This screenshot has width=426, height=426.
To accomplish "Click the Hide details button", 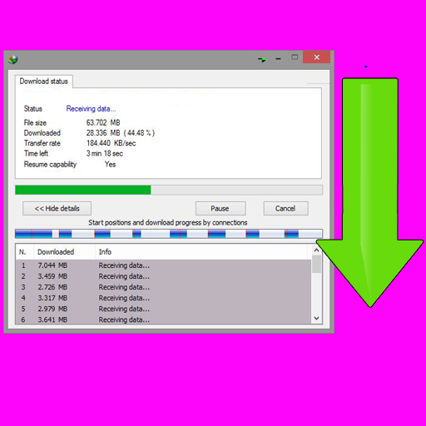I will tap(57, 208).
